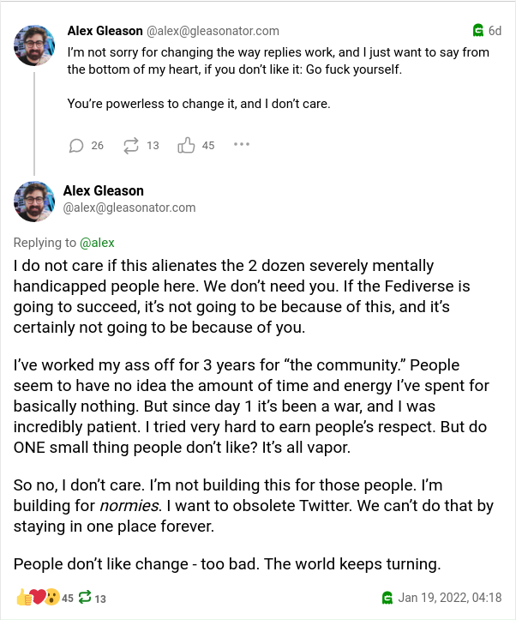Follow the green @alex mention link
Image resolution: width=516 pixels, height=620 pixels.
point(97,243)
